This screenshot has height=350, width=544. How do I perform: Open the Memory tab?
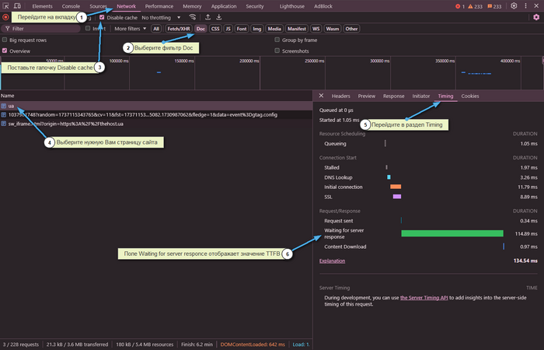pyautogui.click(x=192, y=6)
